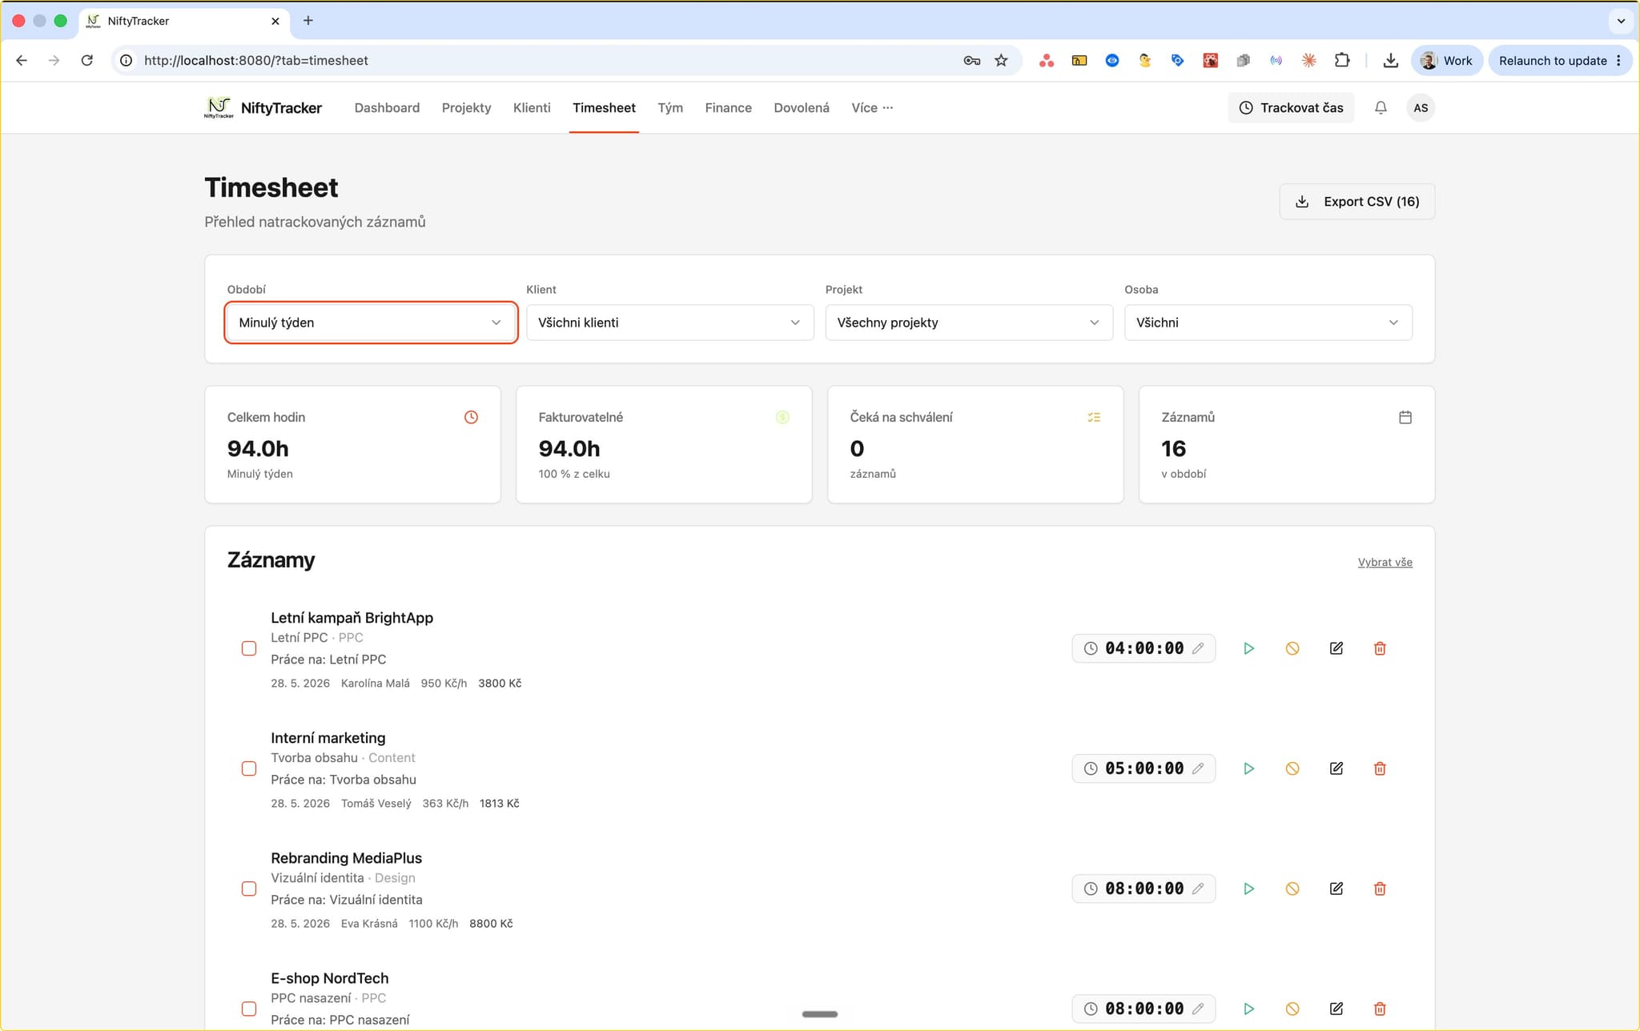
Task: Go to the Tým tab
Action: 670,108
